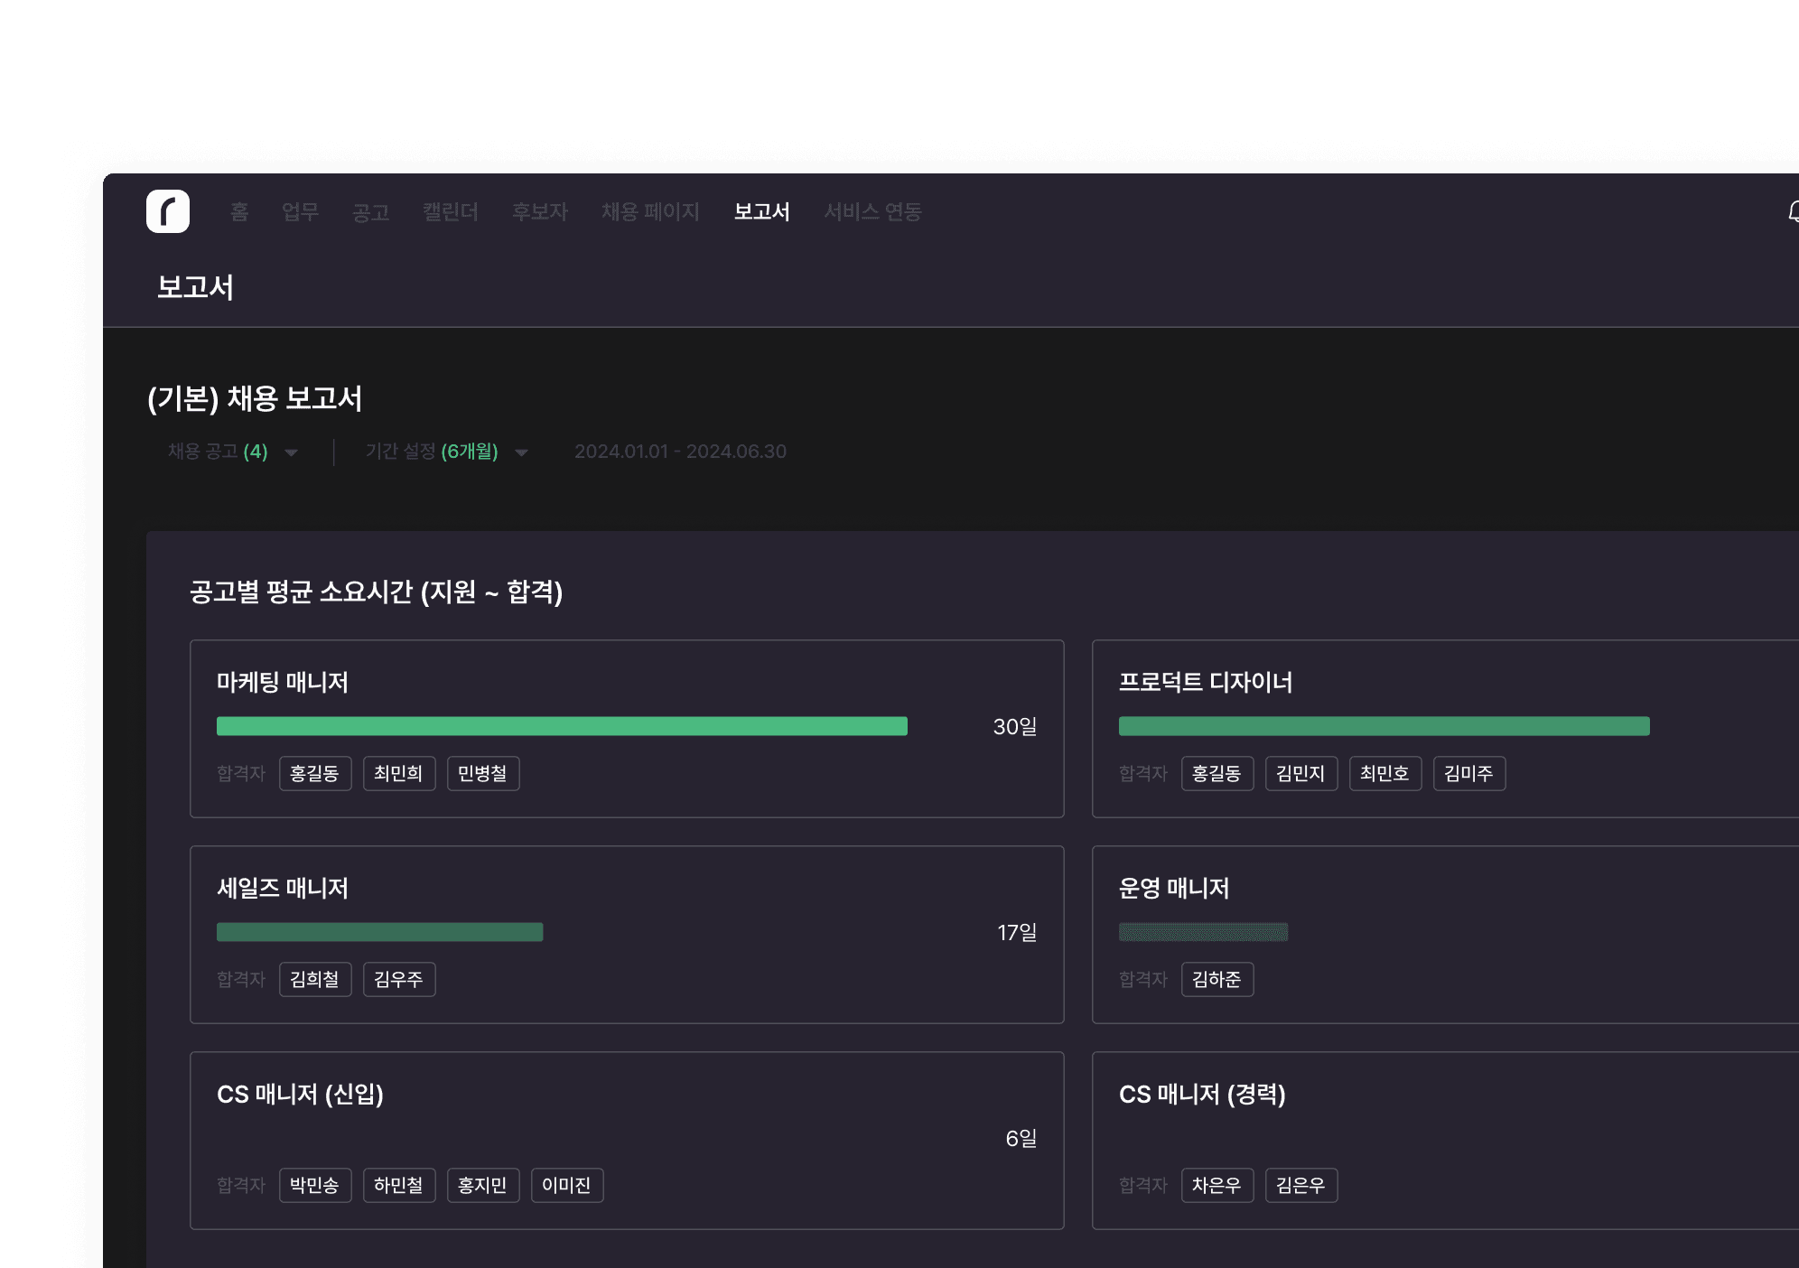Click the 운영 매니저 card title
Screen dimensions: 1799x1268
tap(1174, 888)
